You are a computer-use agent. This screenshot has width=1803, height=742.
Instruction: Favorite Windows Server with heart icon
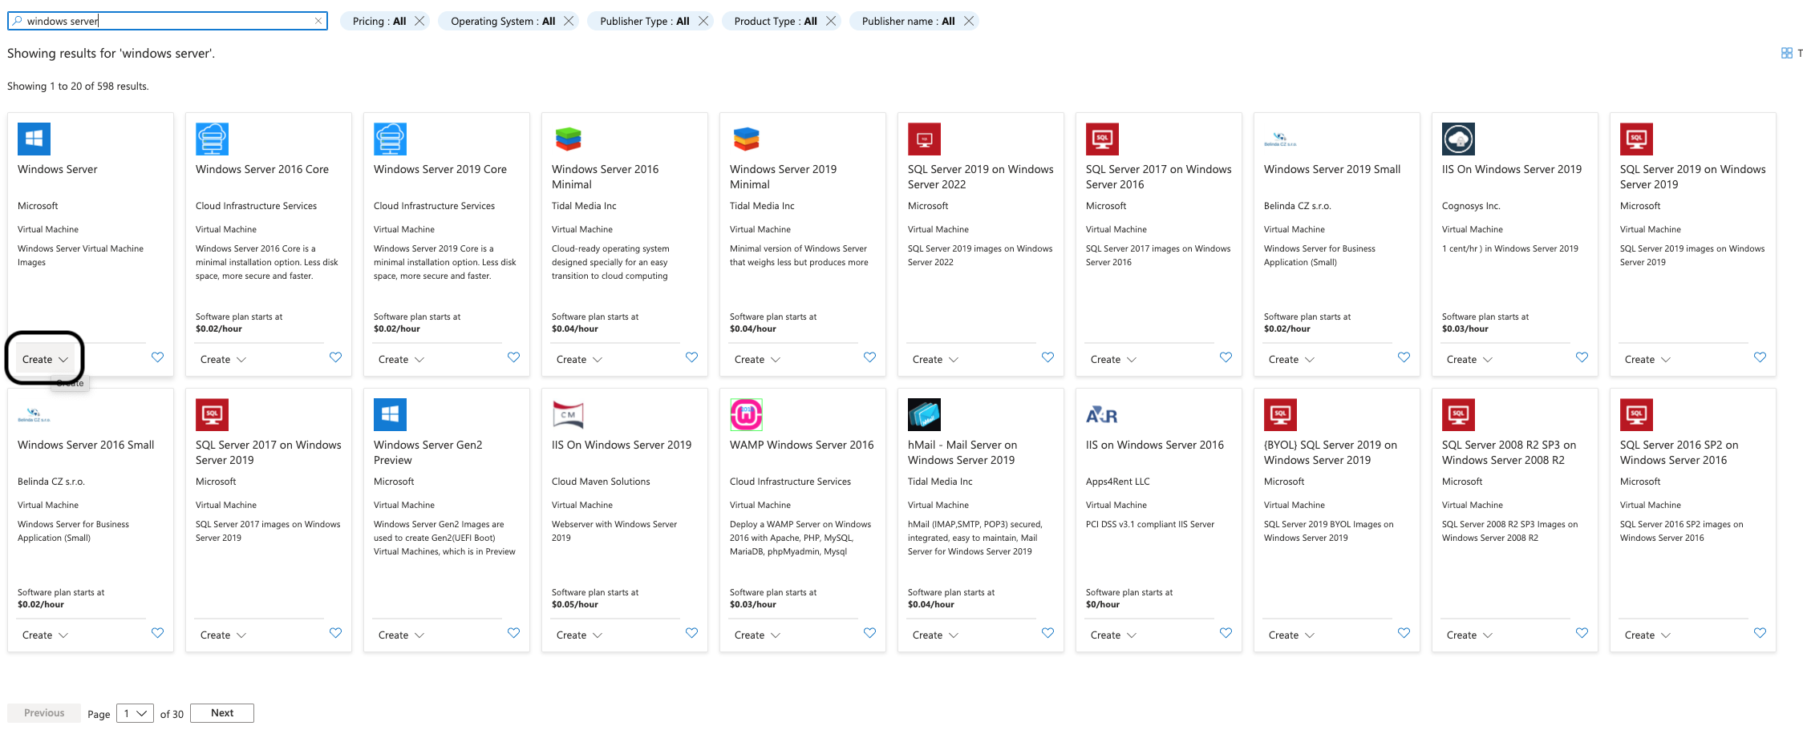pyautogui.click(x=157, y=357)
